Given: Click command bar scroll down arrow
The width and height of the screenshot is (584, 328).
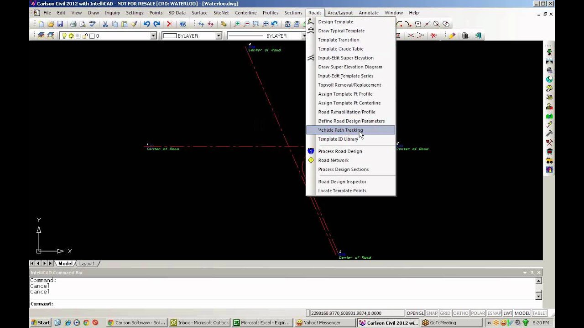Looking at the screenshot, I should pos(539,296).
